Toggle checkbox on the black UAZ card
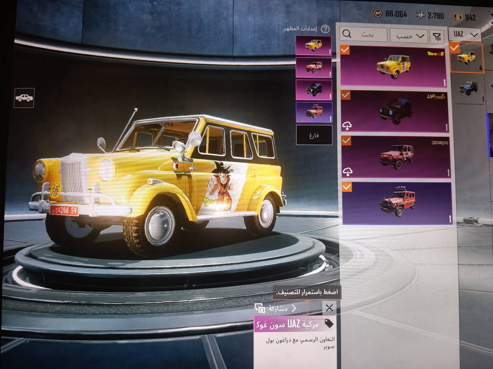The width and height of the screenshot is (493, 369). 345,95
